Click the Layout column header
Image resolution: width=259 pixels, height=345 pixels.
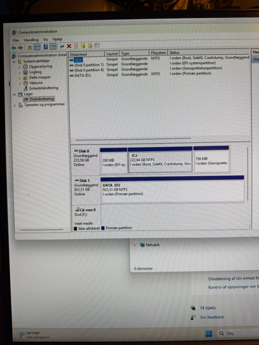click(112, 54)
